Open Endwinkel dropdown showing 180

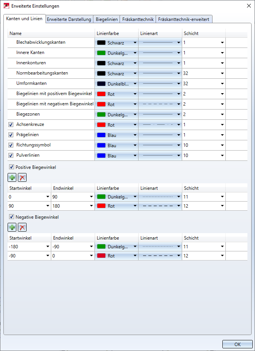coord(91,206)
